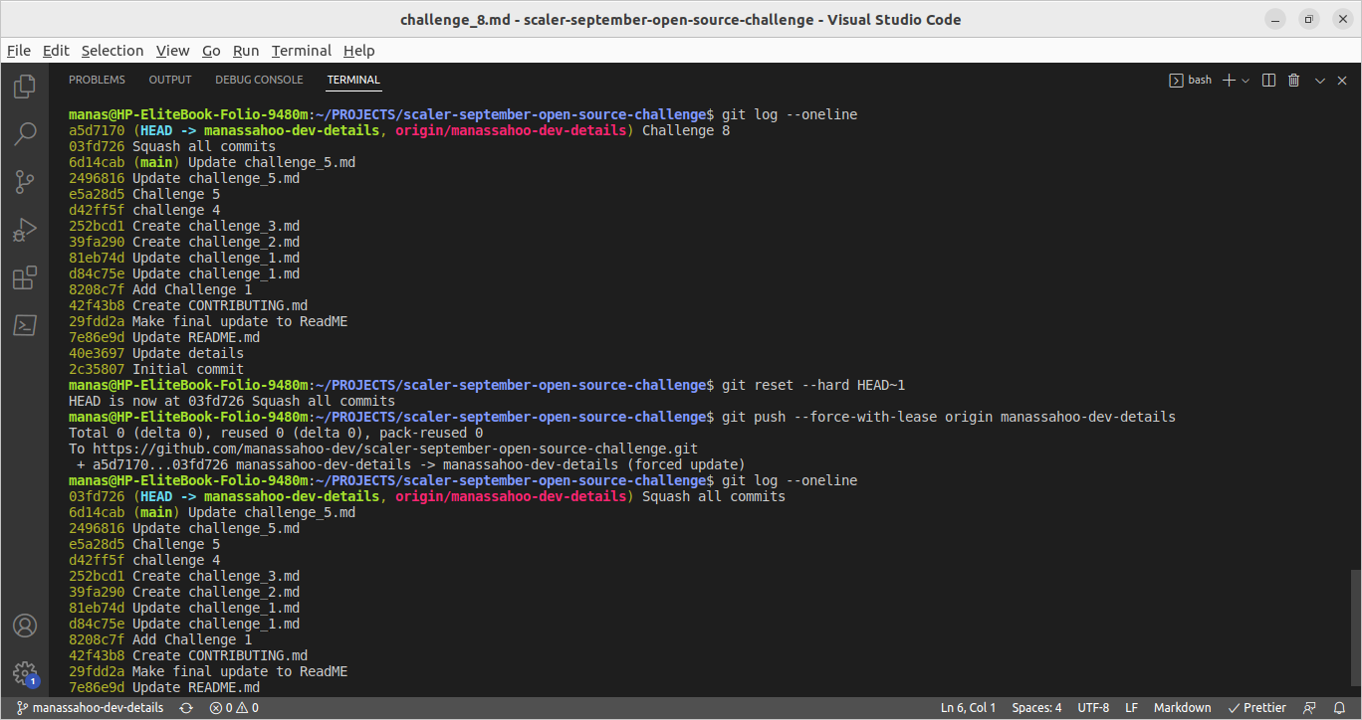Open the Source Control panel

point(24,181)
